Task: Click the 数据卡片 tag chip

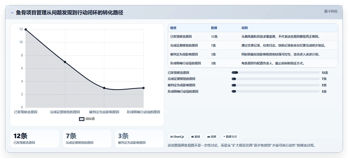Action: pyautogui.click(x=230, y=137)
